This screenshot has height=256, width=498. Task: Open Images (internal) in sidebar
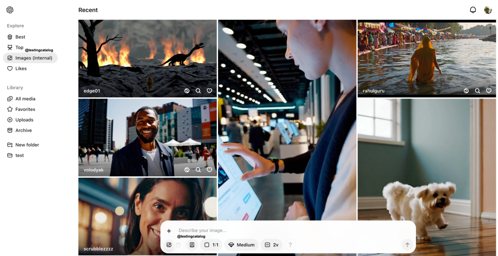[30, 58]
